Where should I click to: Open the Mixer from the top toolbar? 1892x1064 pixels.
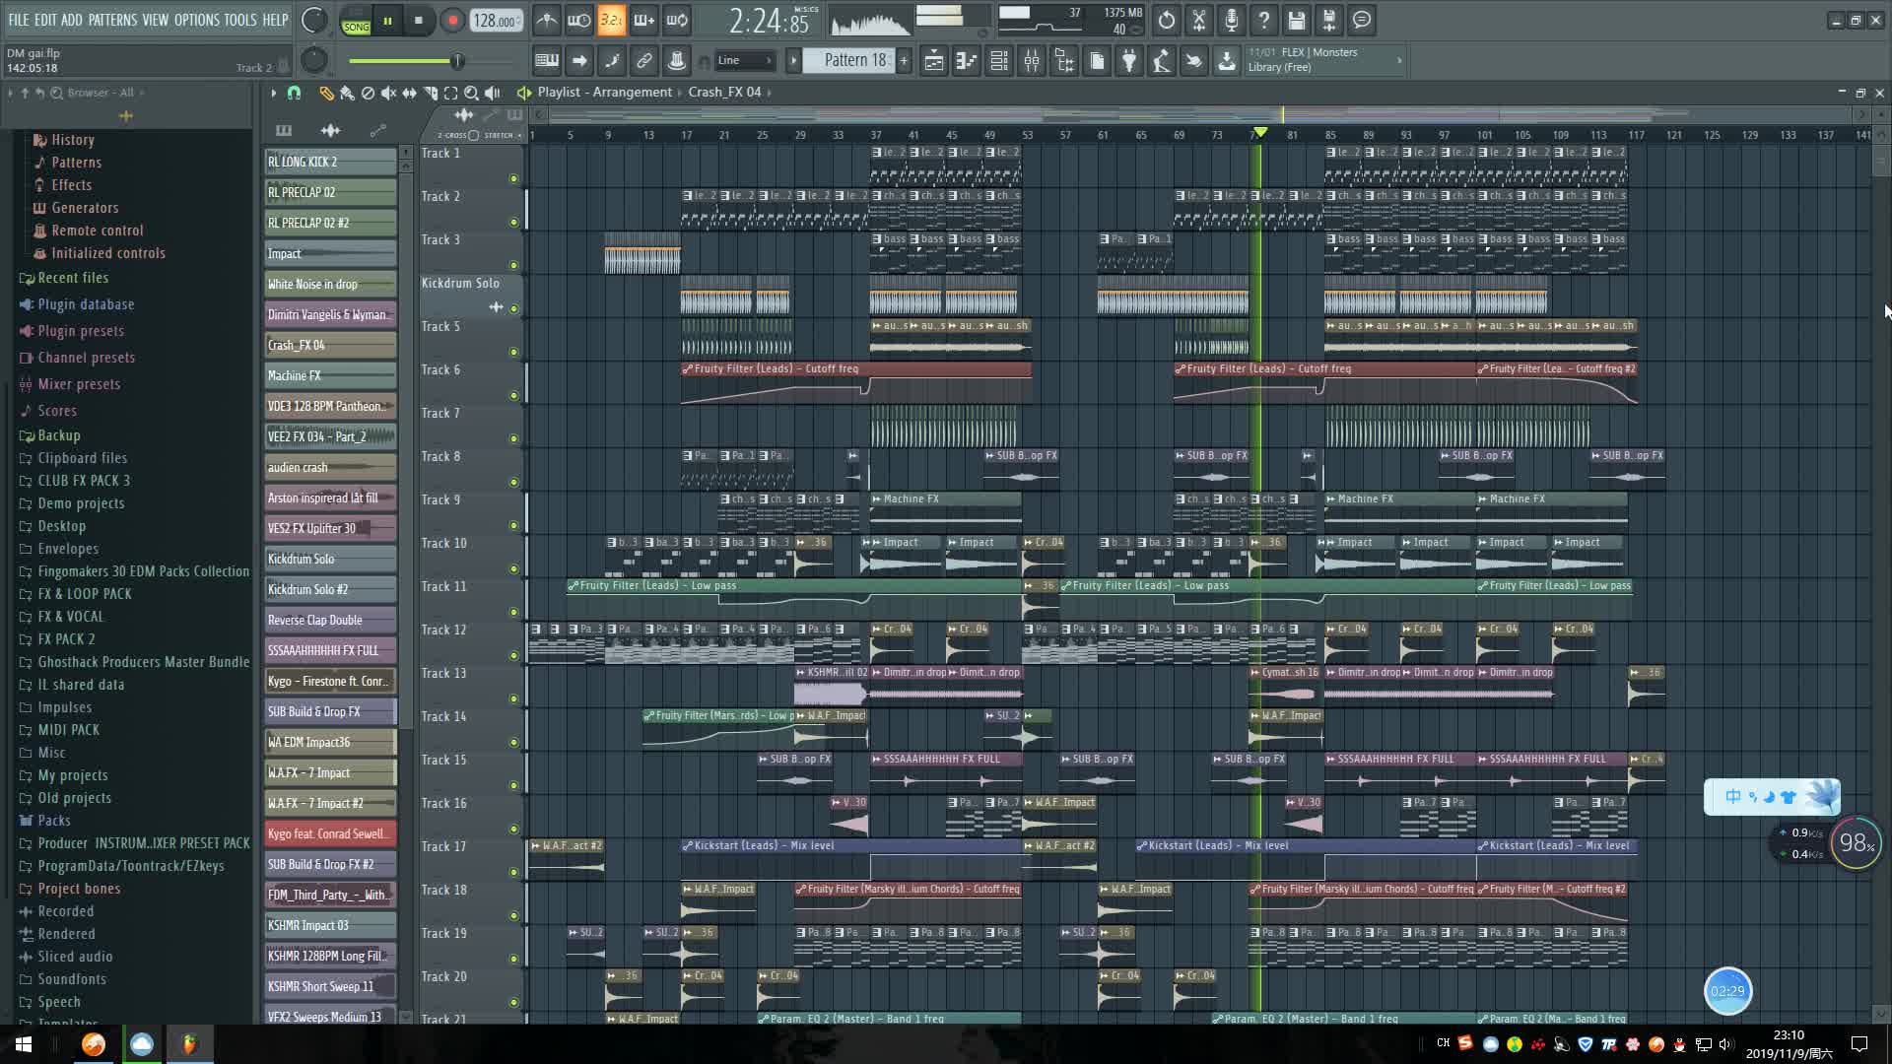click(1031, 60)
